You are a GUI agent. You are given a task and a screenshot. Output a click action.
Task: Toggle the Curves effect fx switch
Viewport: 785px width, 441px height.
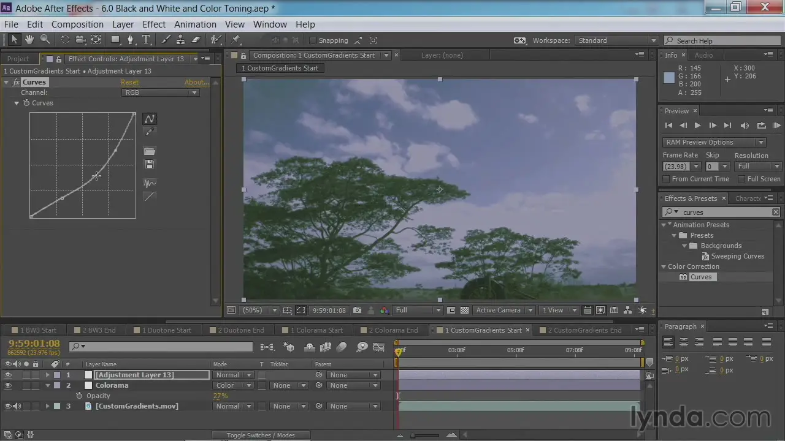(17, 82)
